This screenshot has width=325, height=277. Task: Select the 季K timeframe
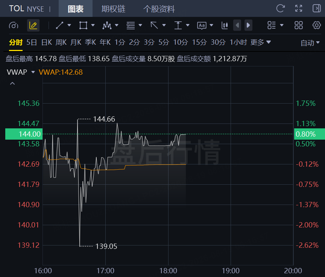coord(91,42)
